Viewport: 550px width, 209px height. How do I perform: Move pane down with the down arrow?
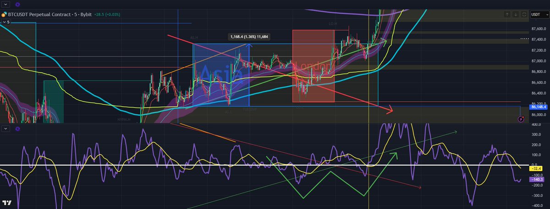516,15
